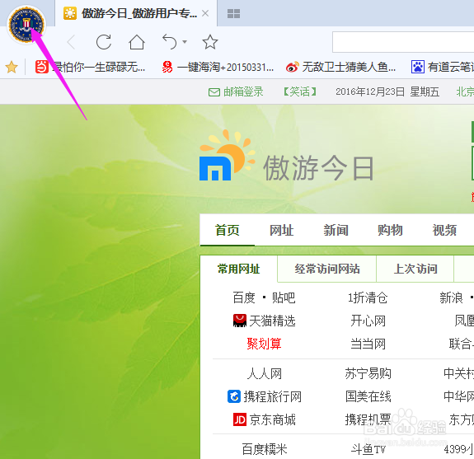Click 邮箱登录 link
This screenshot has height=459, width=474.
[x=236, y=91]
